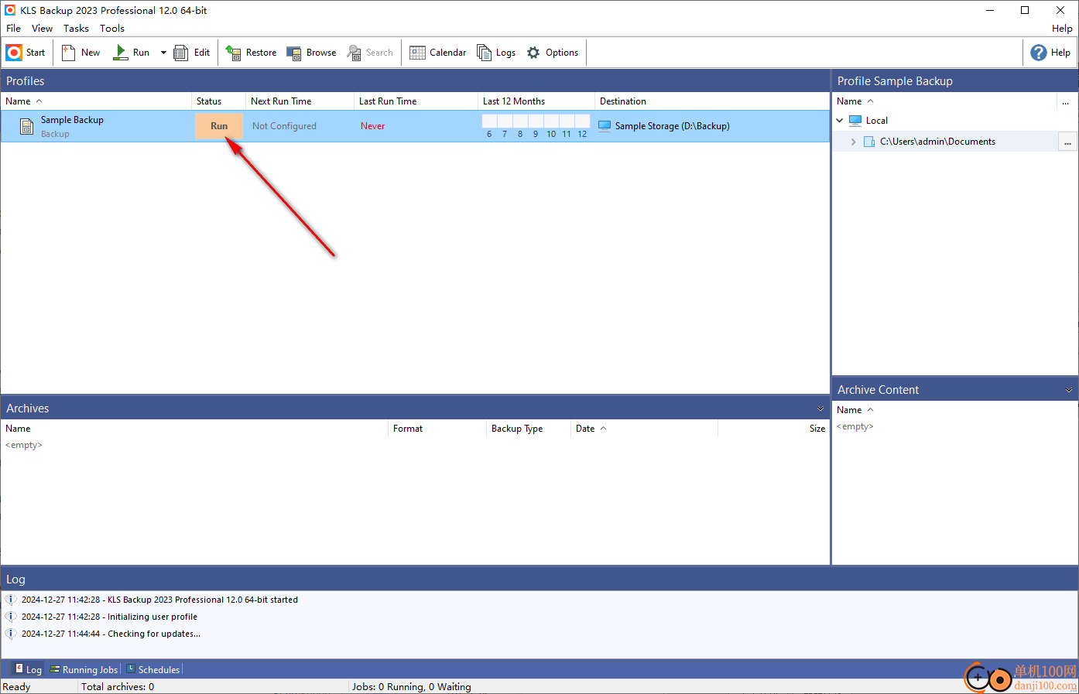Click the Status column header
Image resolution: width=1079 pixels, height=694 pixels.
219,101
